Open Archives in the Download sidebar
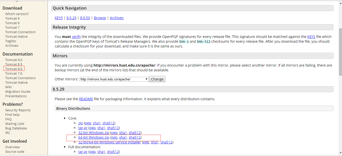This screenshot has width=342, height=156. (x=12, y=45)
